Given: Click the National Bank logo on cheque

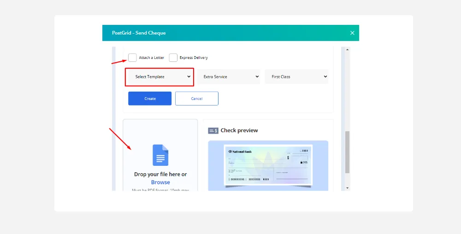Looking at the screenshot, I should click(x=238, y=151).
